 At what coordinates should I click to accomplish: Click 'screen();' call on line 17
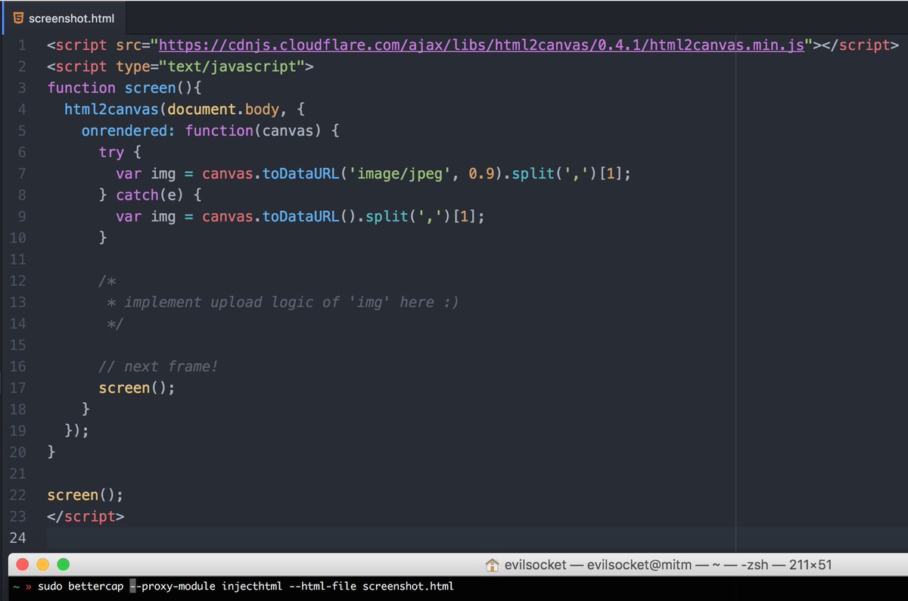(x=137, y=388)
